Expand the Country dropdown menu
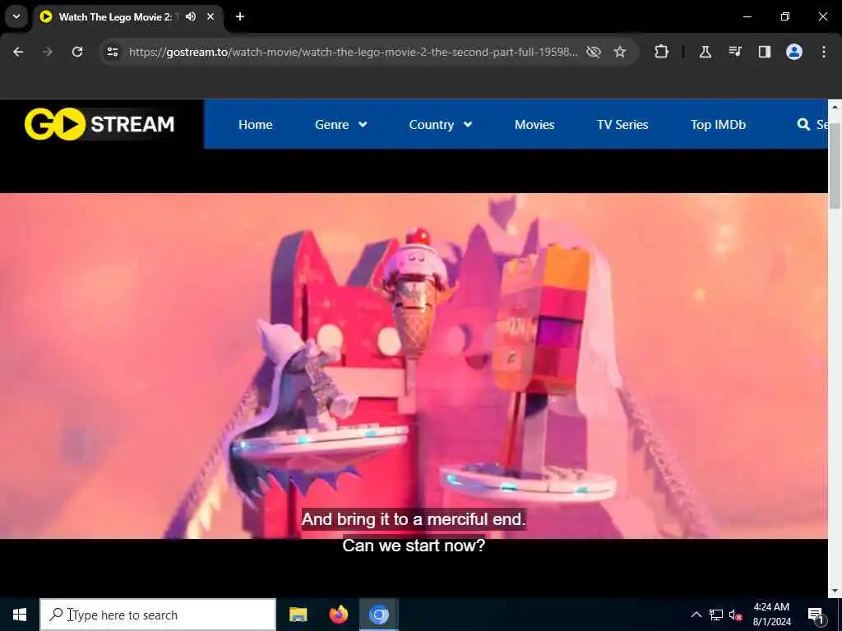The image size is (842, 631). tap(441, 125)
